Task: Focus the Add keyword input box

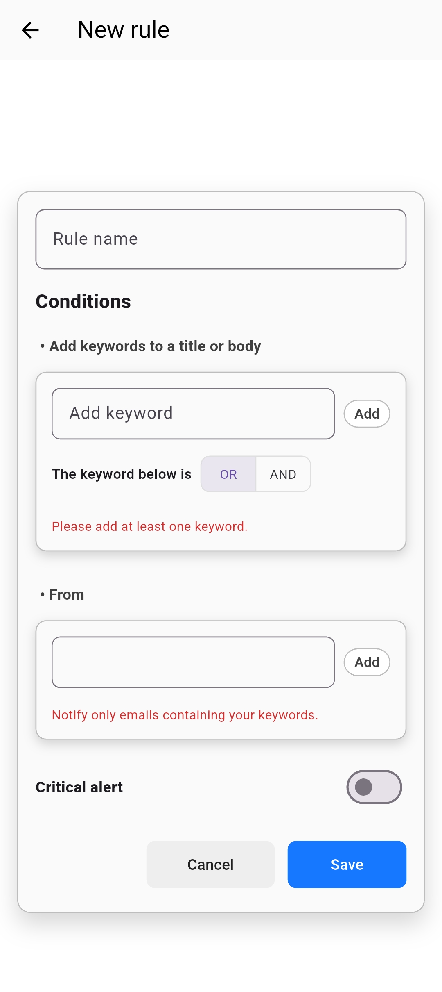Action: [x=193, y=414]
